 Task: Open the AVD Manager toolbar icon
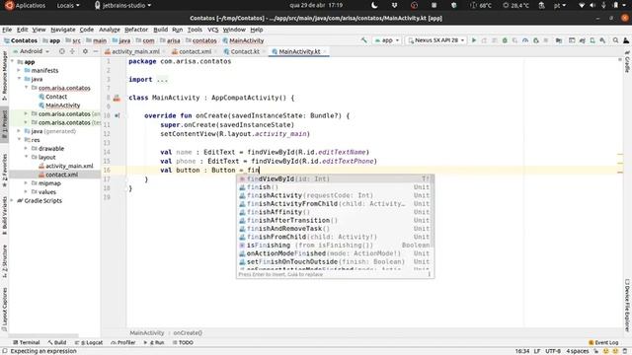click(592, 40)
